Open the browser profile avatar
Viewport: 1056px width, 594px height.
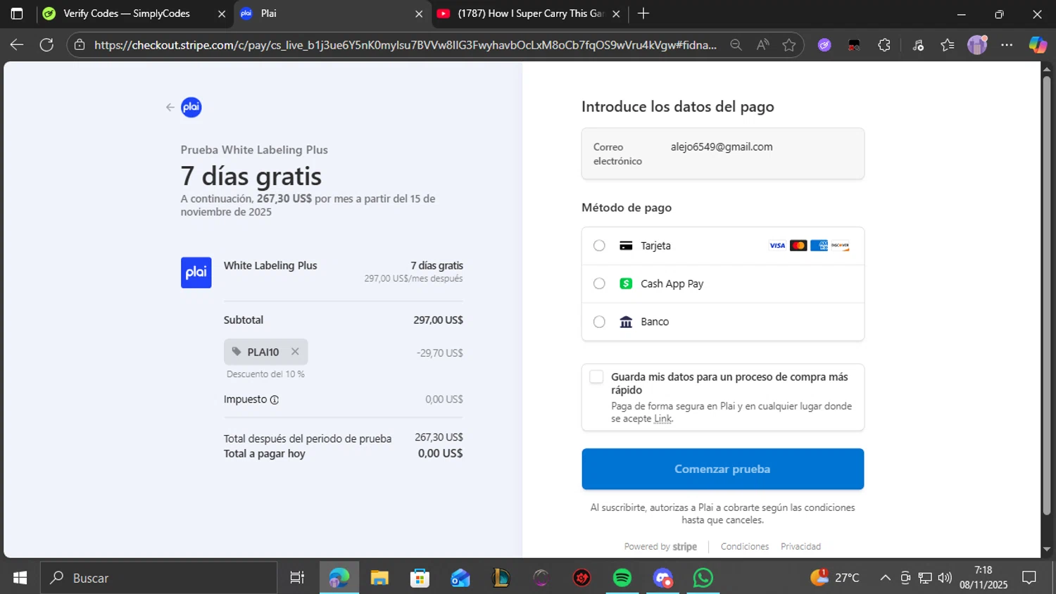(977, 45)
